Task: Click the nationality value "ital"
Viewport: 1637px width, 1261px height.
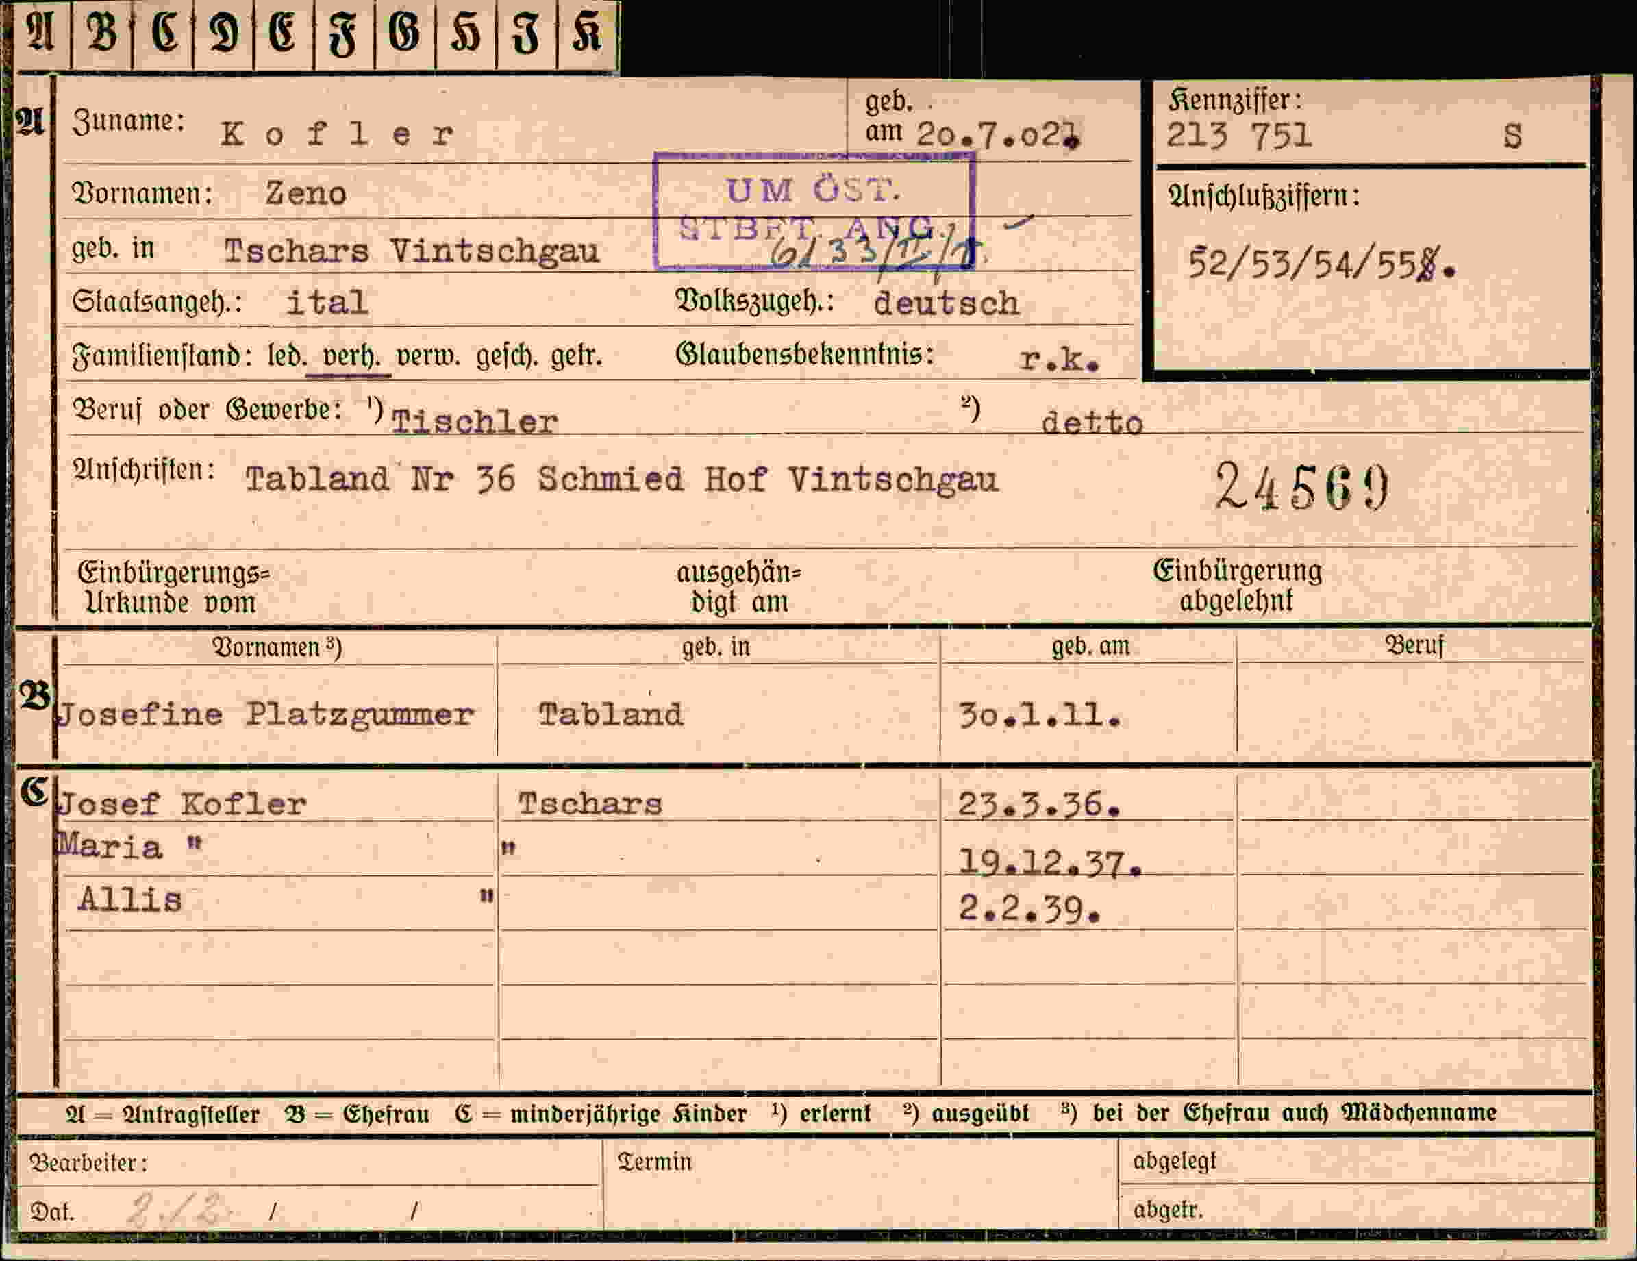Action: point(327,303)
